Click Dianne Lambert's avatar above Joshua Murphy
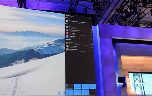The width and height of the screenshot is (152, 96). [x=67, y=43]
